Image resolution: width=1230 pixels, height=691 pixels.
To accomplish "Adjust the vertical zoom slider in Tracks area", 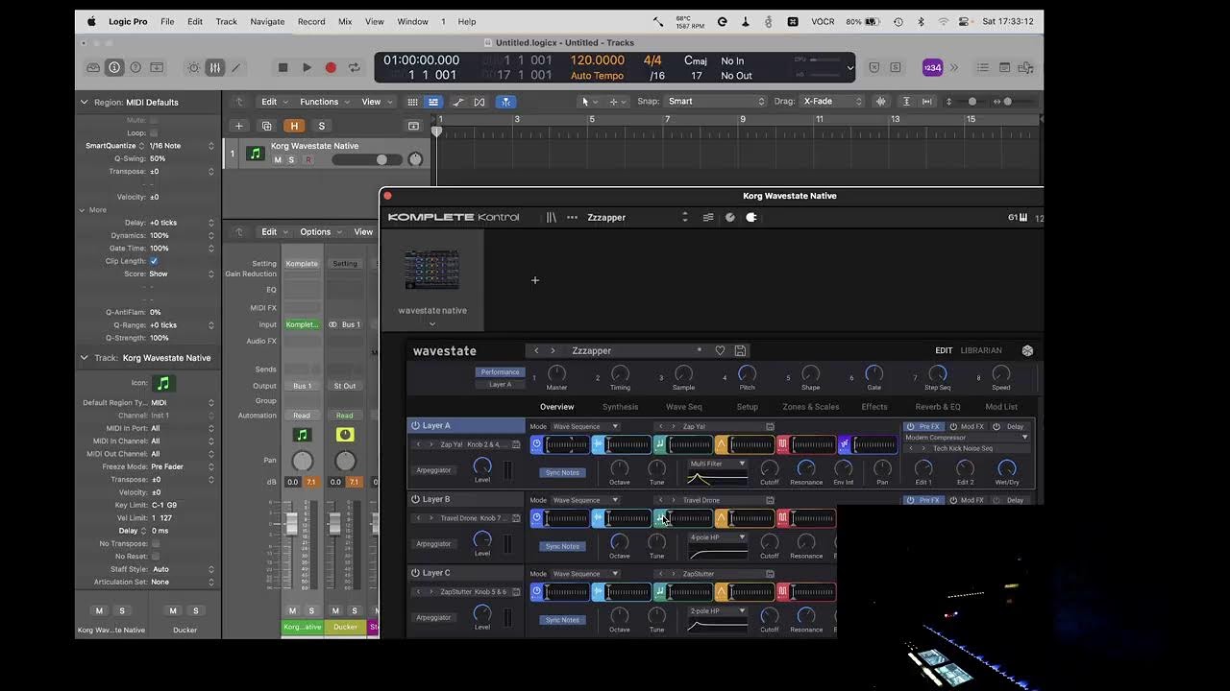I will click(971, 102).
